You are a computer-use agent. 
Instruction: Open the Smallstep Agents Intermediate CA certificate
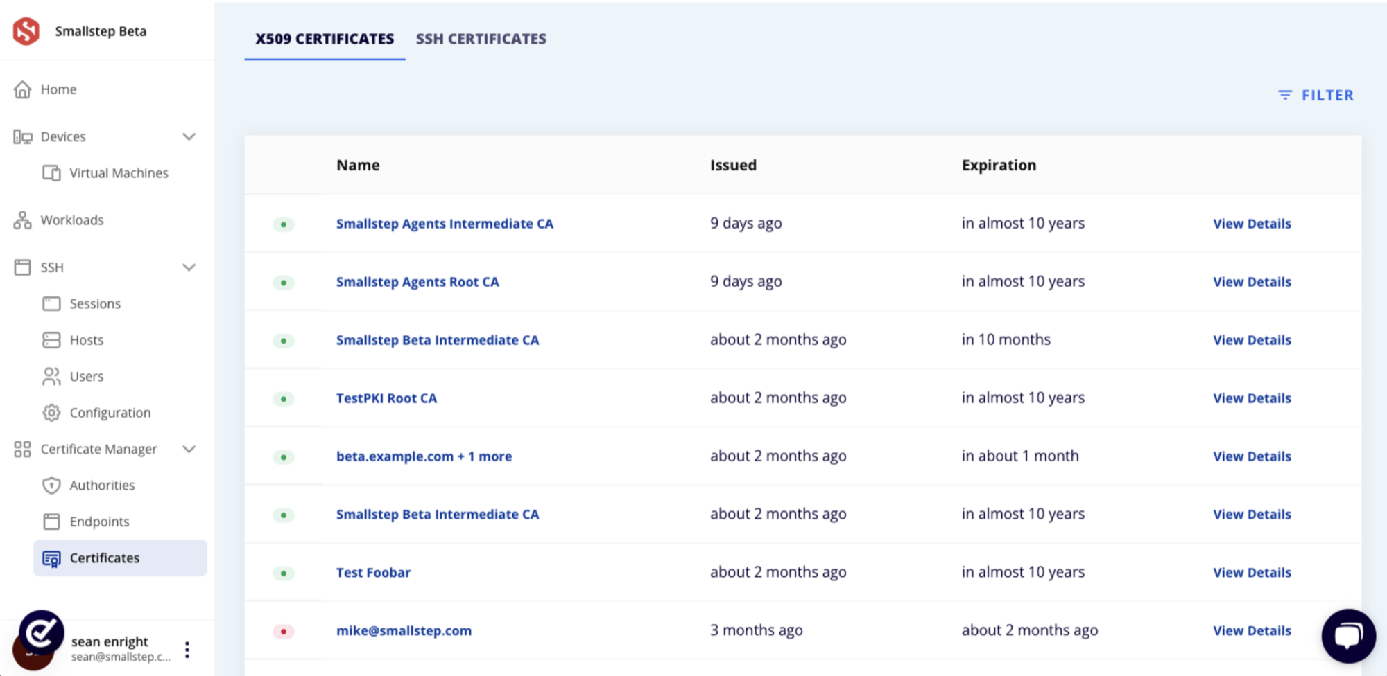[x=445, y=224]
